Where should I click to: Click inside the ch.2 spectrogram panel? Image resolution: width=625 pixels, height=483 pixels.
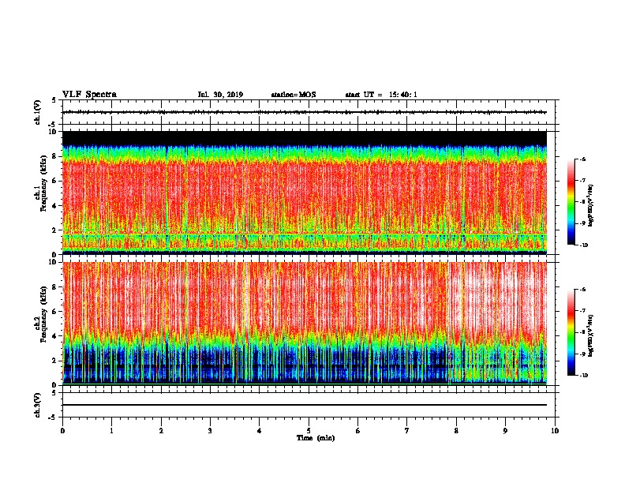click(305, 323)
